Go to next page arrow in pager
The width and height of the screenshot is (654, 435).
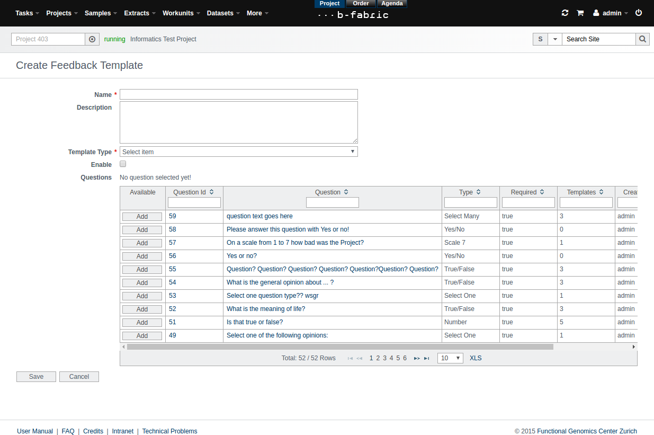pyautogui.click(x=417, y=358)
